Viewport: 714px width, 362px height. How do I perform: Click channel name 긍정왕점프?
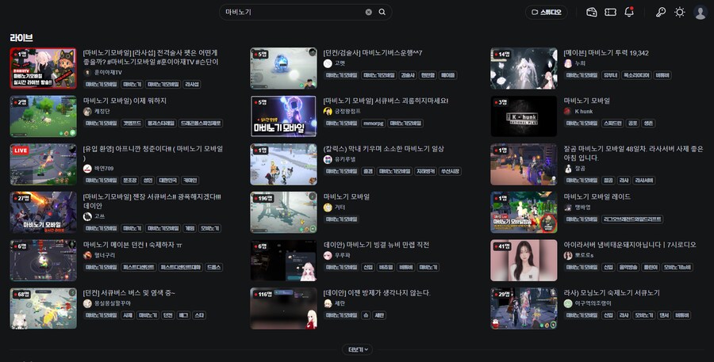tap(347, 112)
